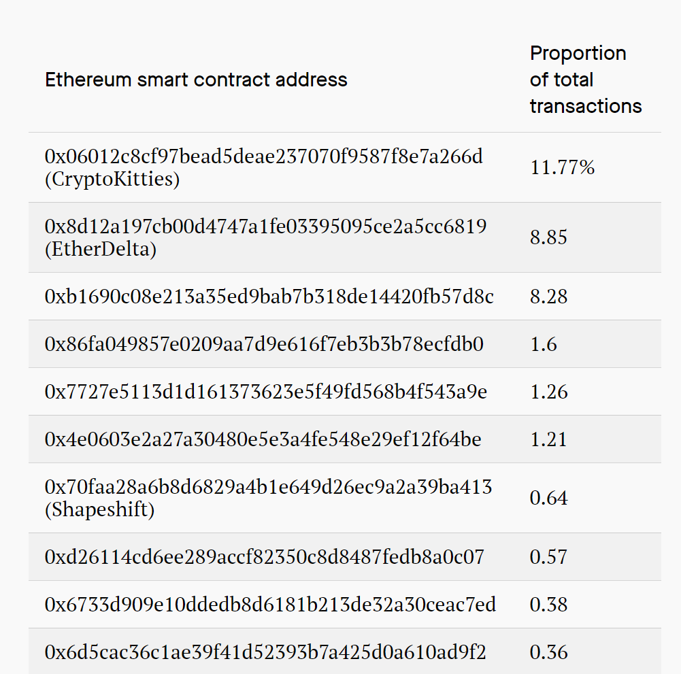This screenshot has height=674, width=681.
Task: Select the CryptoKitties contract address cell
Action: [264, 167]
